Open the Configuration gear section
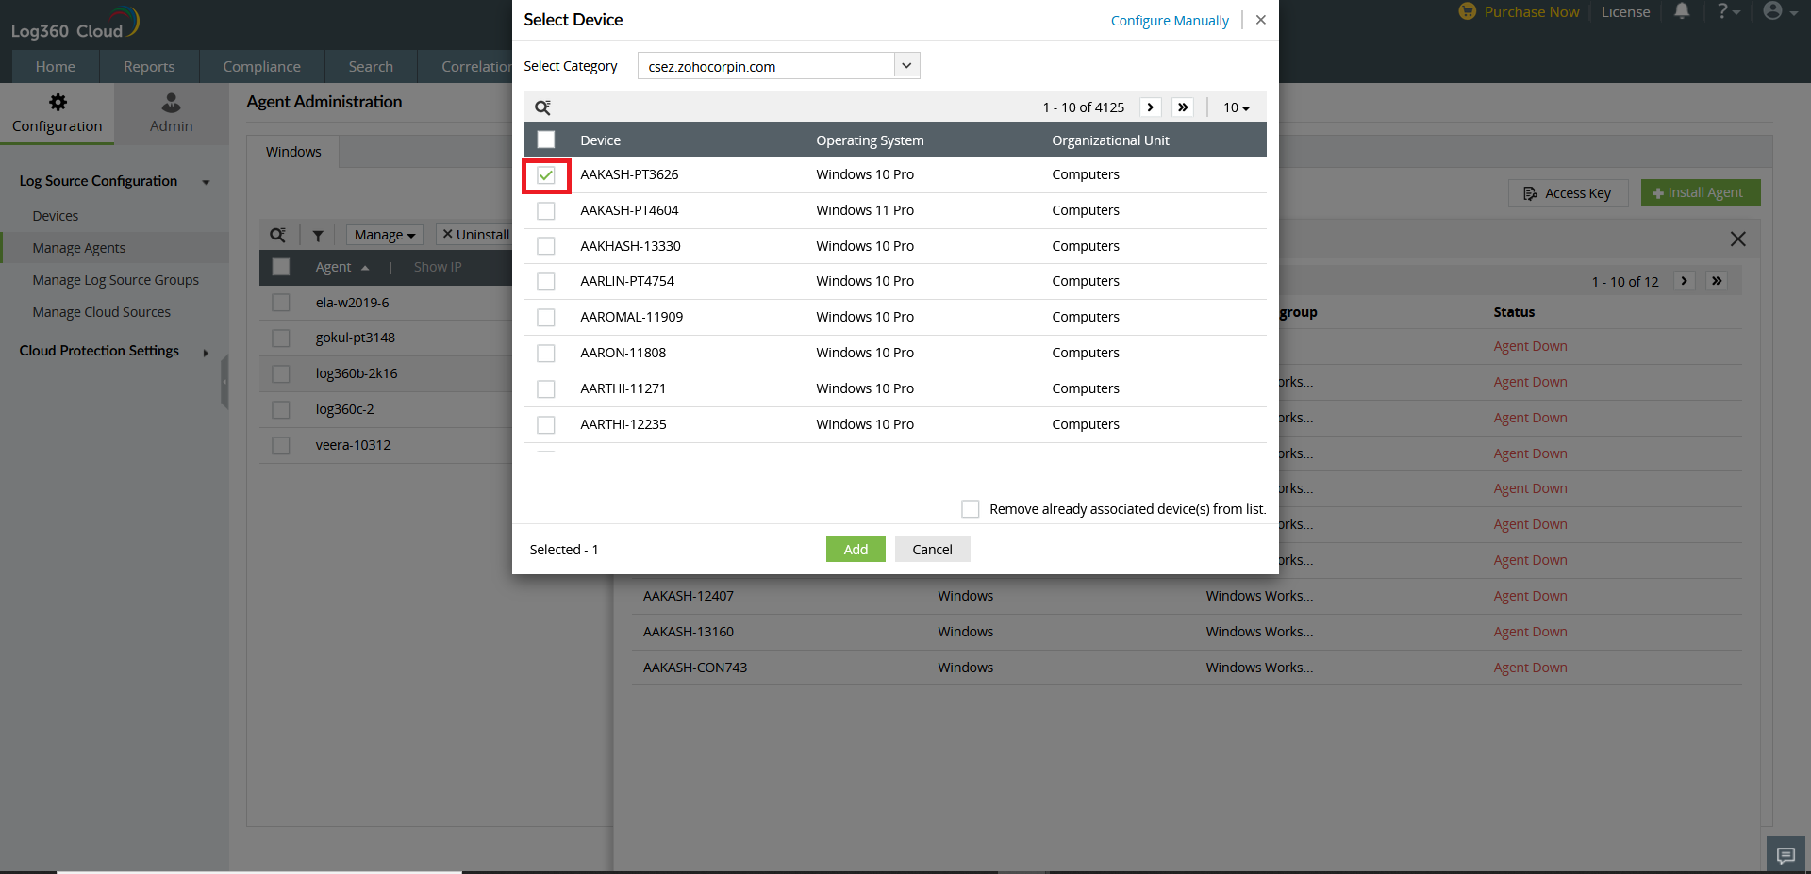Viewport: 1811px width, 874px height. click(x=58, y=113)
